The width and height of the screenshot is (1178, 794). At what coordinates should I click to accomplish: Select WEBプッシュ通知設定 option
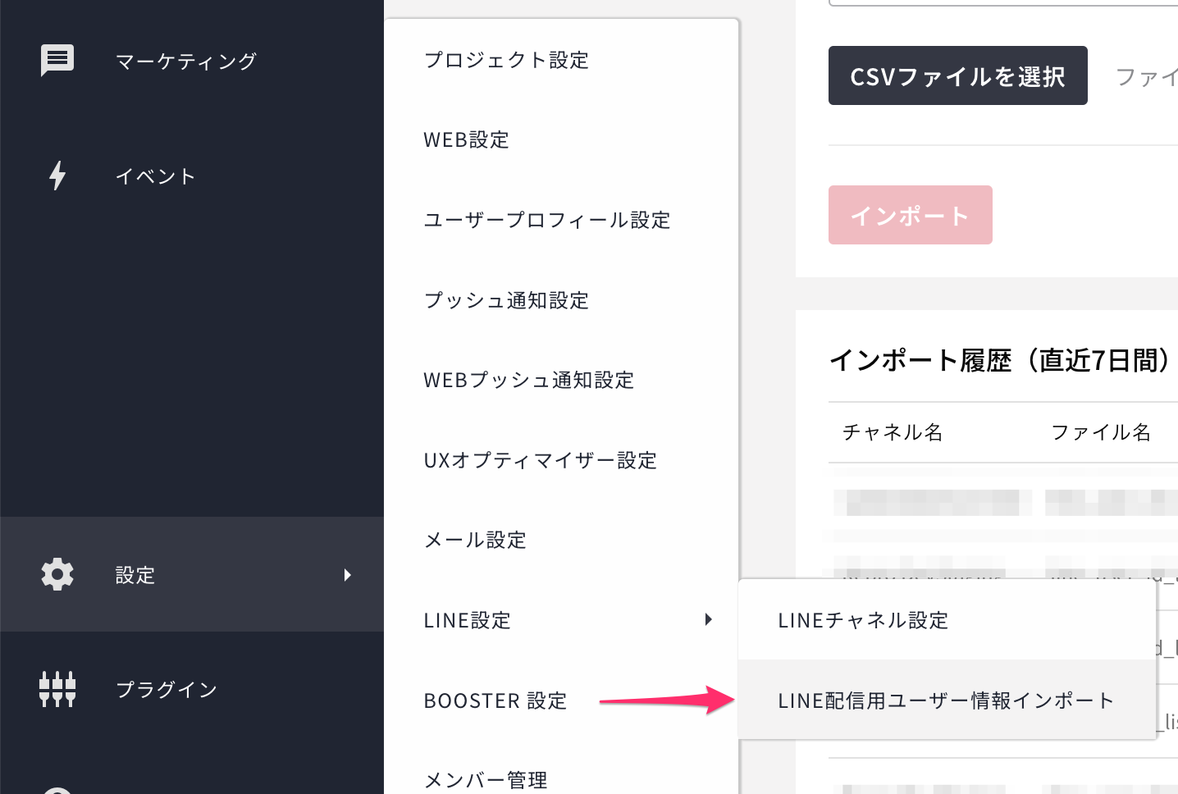[x=528, y=381]
